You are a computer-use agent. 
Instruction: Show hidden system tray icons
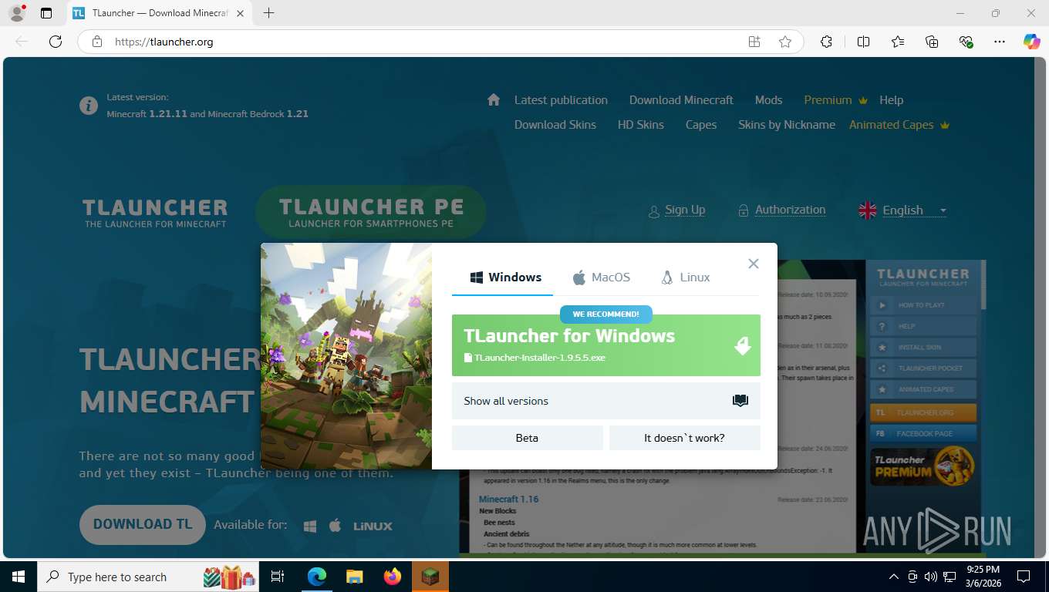(x=894, y=577)
